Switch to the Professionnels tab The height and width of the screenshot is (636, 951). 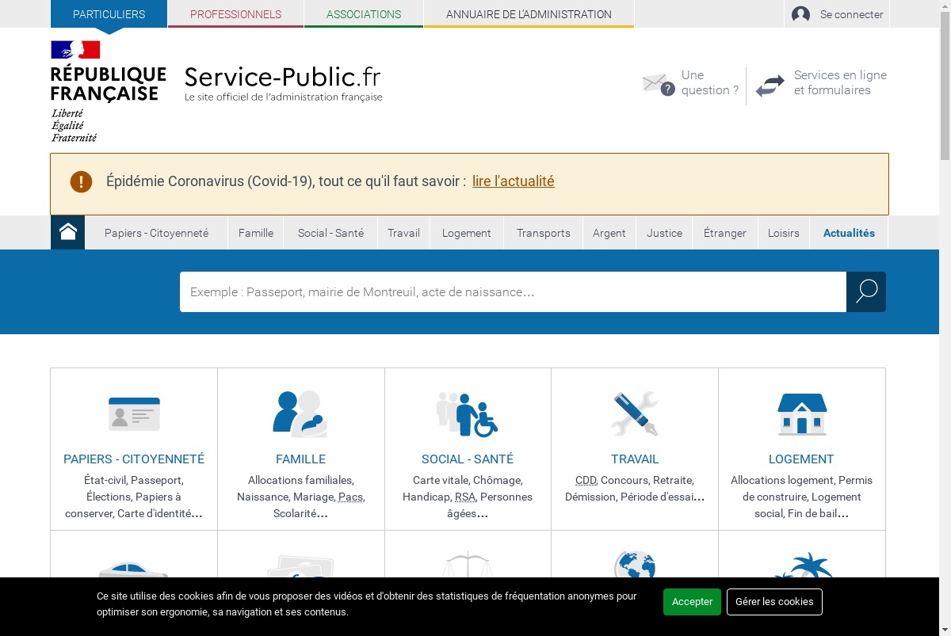235,14
